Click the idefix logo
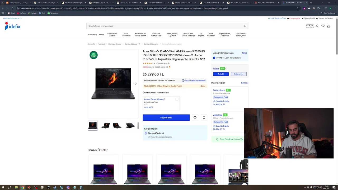 (13, 26)
